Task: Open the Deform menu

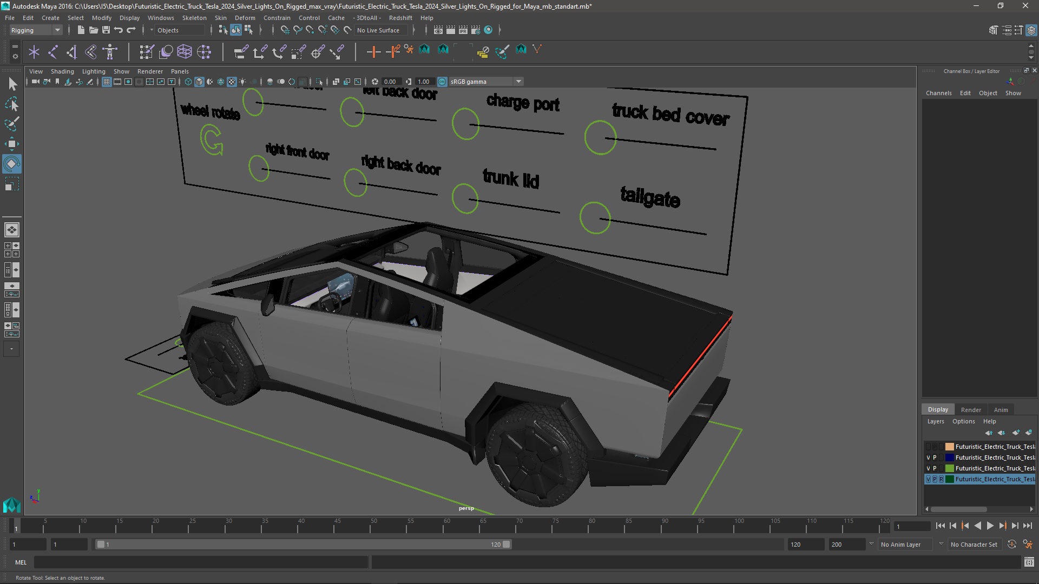Action: (x=245, y=18)
